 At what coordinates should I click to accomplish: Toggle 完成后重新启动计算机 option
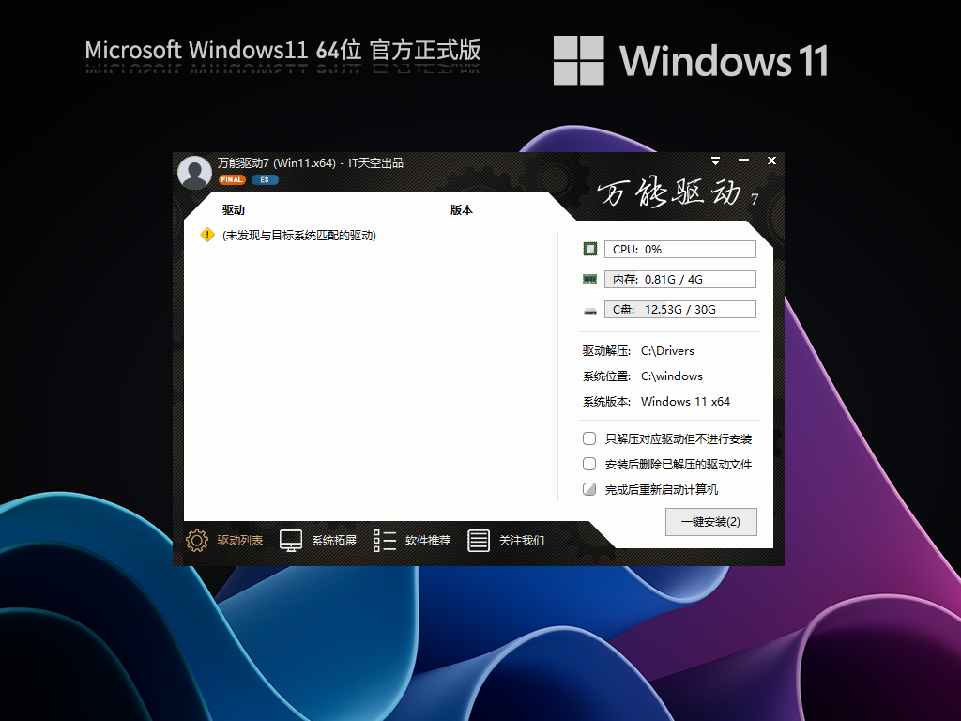click(x=589, y=488)
